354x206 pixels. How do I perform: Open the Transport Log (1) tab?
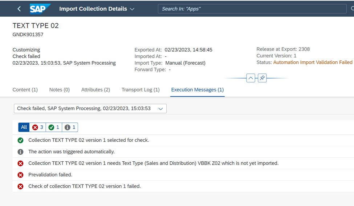(141, 90)
